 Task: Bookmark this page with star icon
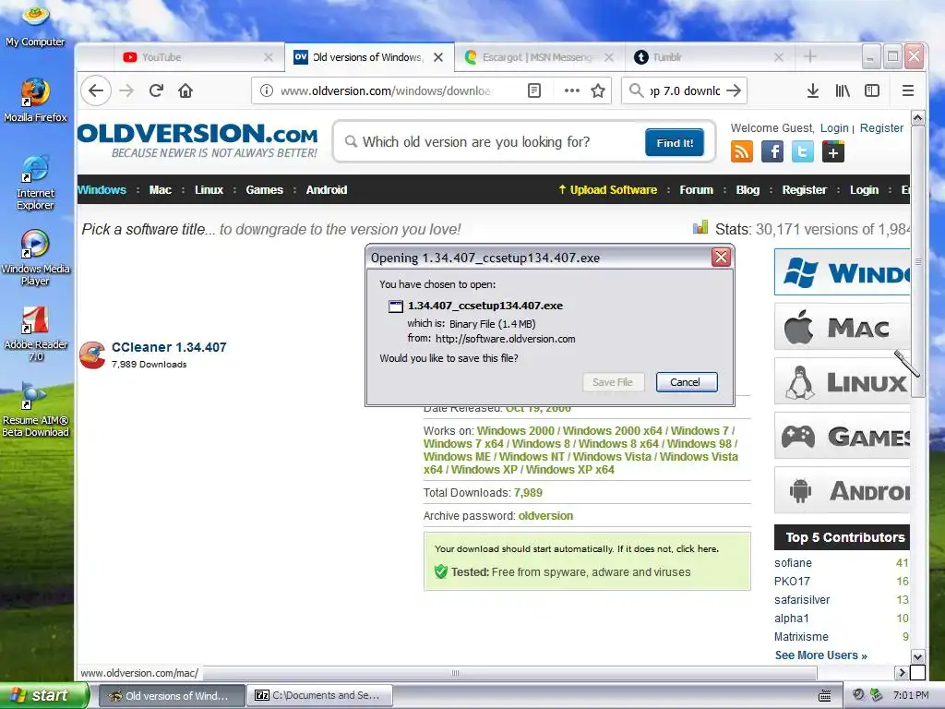click(598, 90)
